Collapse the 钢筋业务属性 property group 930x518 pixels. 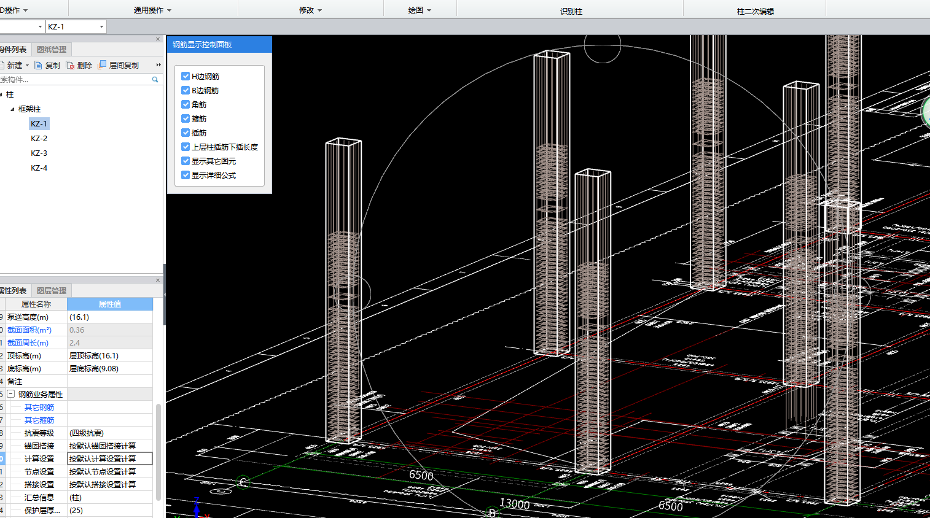(x=10, y=394)
